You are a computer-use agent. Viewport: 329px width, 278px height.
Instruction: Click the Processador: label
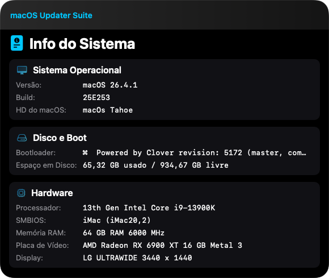[39, 208]
